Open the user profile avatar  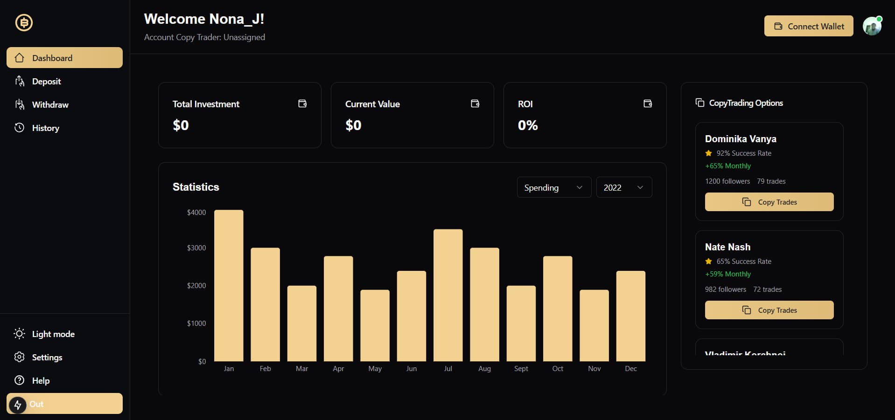[872, 26]
